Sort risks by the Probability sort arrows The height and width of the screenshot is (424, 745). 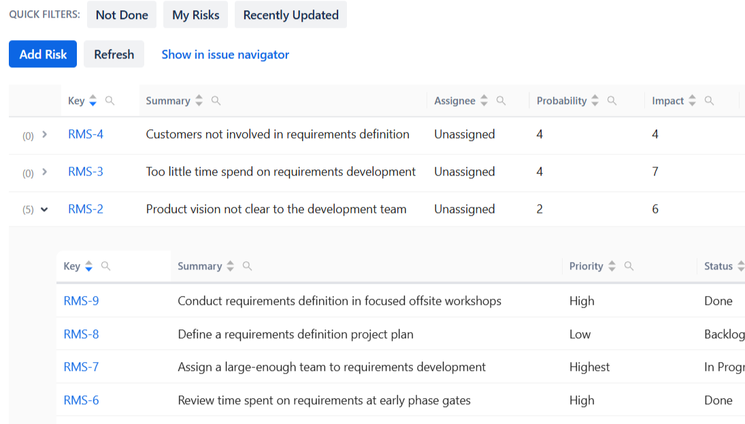pyautogui.click(x=595, y=101)
